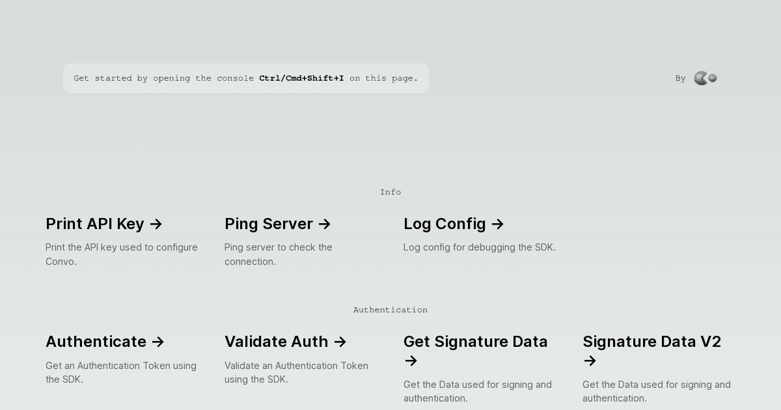Click the pixelated logo next to "By"
The width and height of the screenshot is (781, 410).
tap(706, 78)
